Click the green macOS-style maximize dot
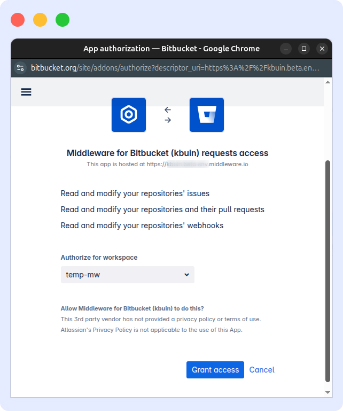This screenshot has width=343, height=411. click(x=63, y=20)
